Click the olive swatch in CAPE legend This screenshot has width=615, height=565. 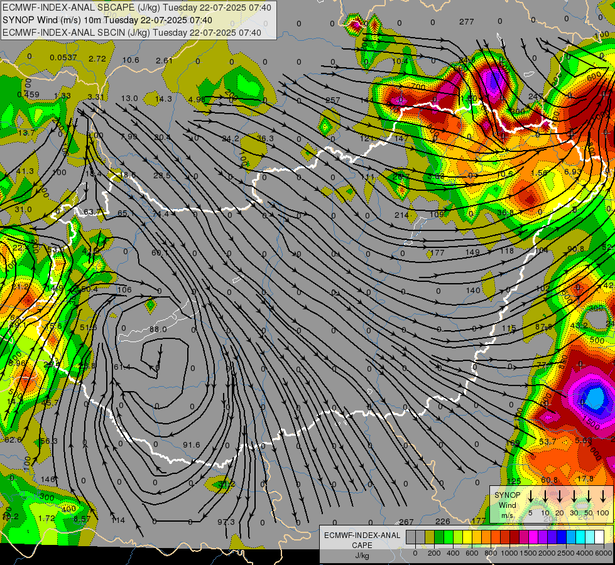tap(430, 537)
